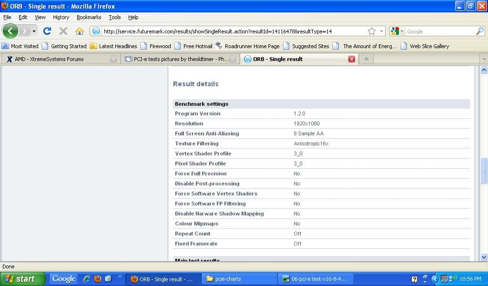Open the Getting Started bookmark

(x=64, y=46)
